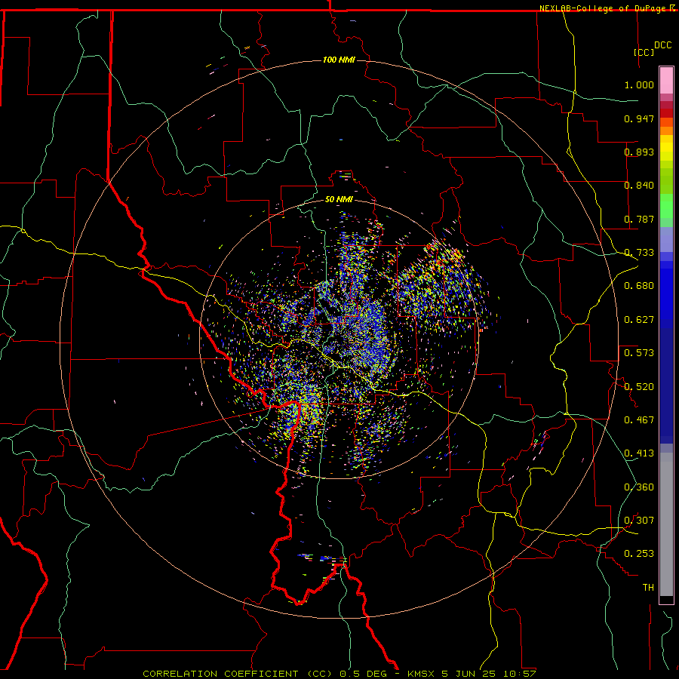Select the 0.893 legend value
The height and width of the screenshot is (679, 679).
click(639, 152)
